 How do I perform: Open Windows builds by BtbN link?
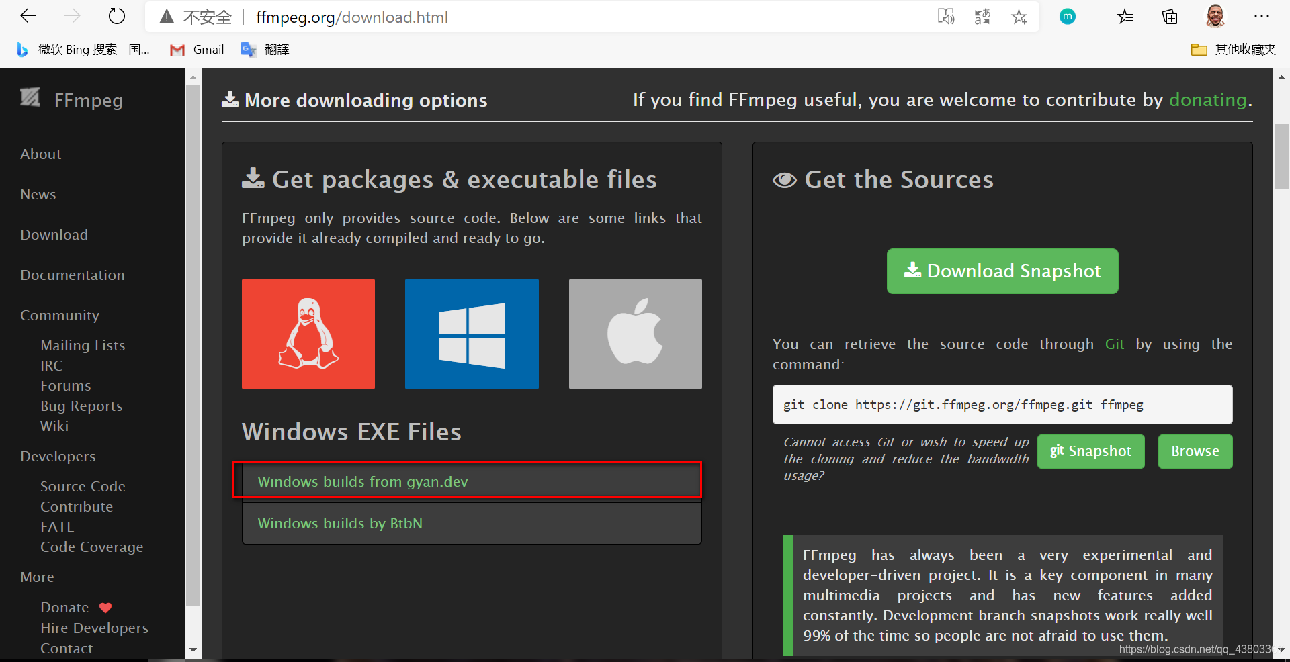tap(340, 524)
